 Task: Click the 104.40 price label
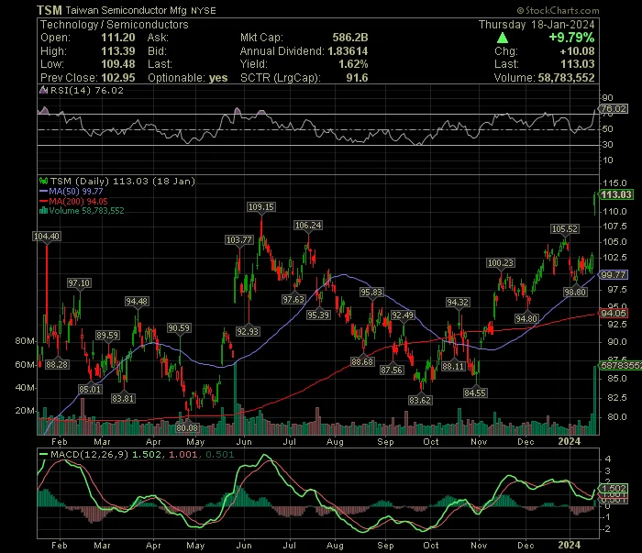coord(47,236)
